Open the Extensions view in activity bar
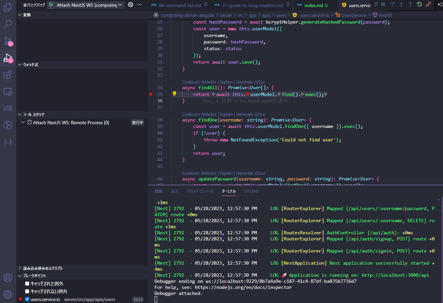The height and width of the screenshot is (303, 443). point(8,75)
